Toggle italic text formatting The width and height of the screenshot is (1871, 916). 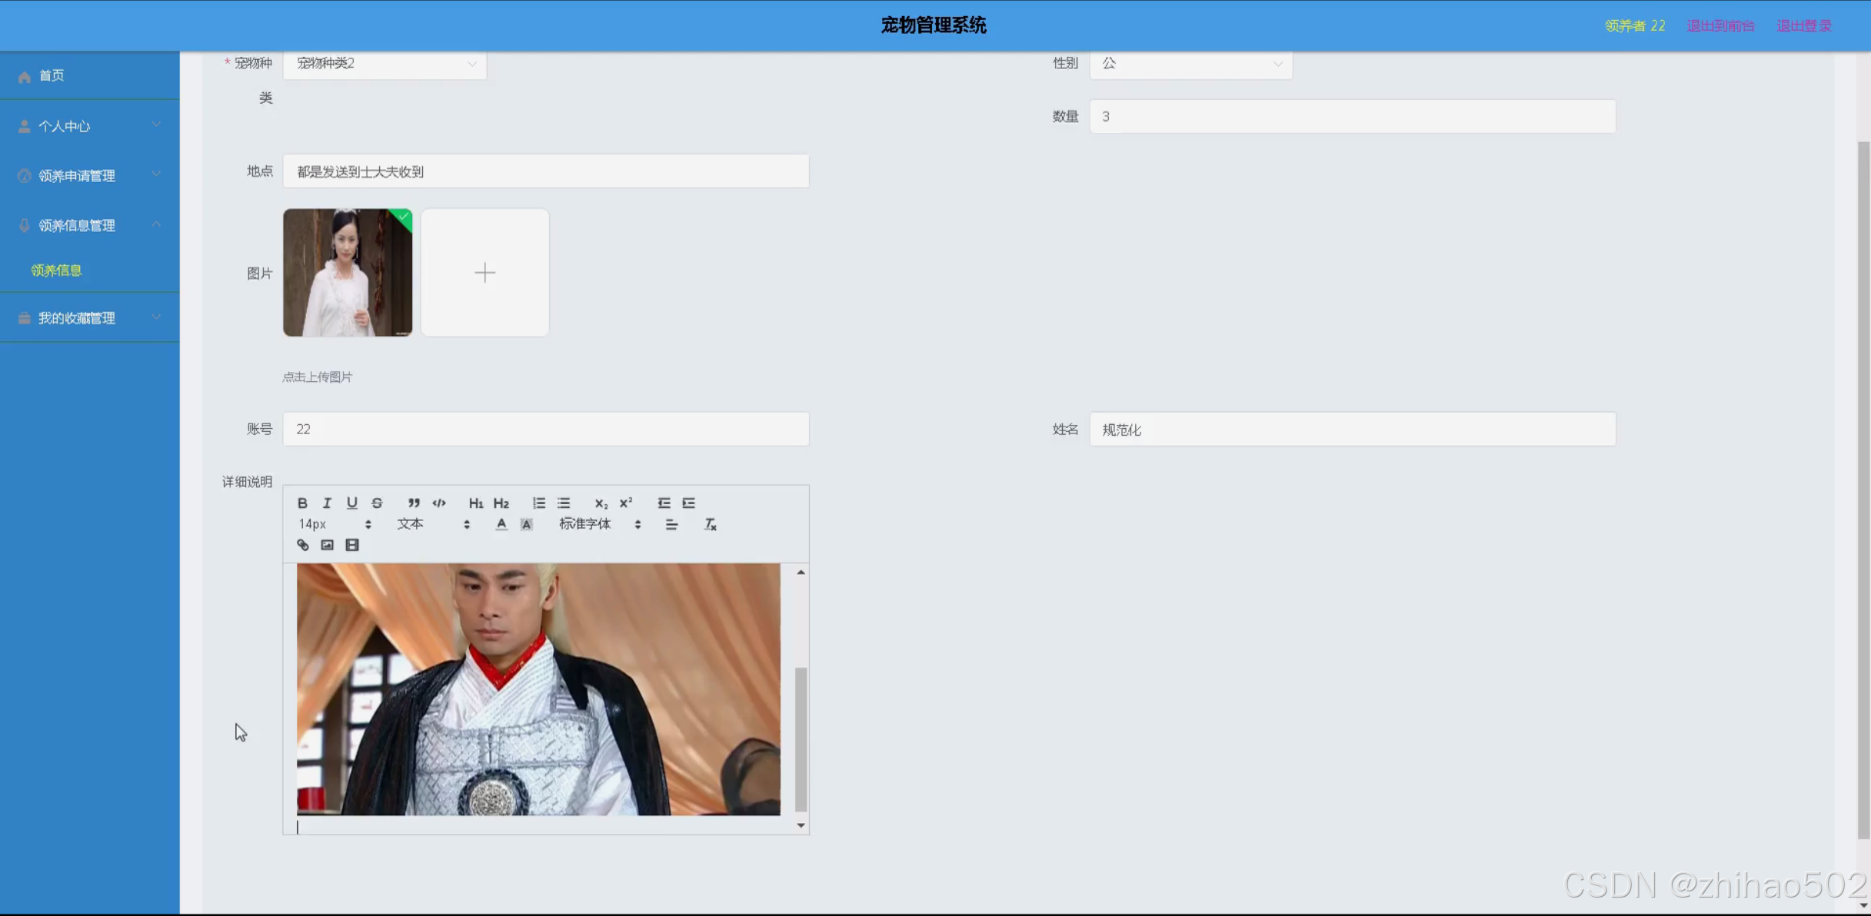327,503
